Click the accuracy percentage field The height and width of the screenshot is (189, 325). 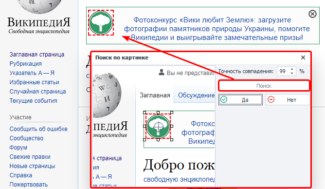coord(283,72)
